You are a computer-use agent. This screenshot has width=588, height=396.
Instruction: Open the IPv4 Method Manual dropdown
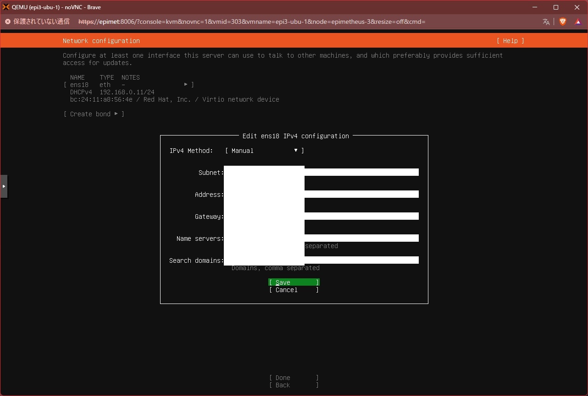265,151
